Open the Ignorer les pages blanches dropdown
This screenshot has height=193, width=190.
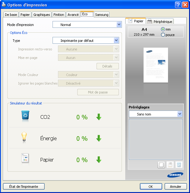[89, 83]
